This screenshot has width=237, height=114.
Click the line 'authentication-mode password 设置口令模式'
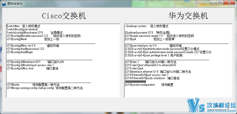tap(172, 49)
